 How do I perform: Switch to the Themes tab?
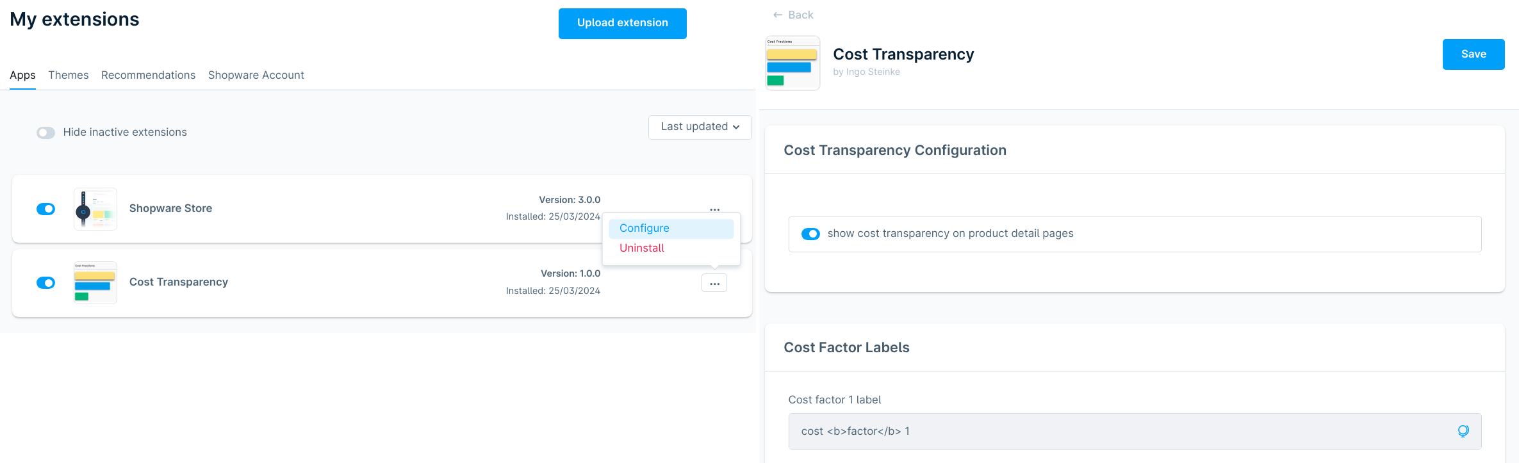pos(69,75)
